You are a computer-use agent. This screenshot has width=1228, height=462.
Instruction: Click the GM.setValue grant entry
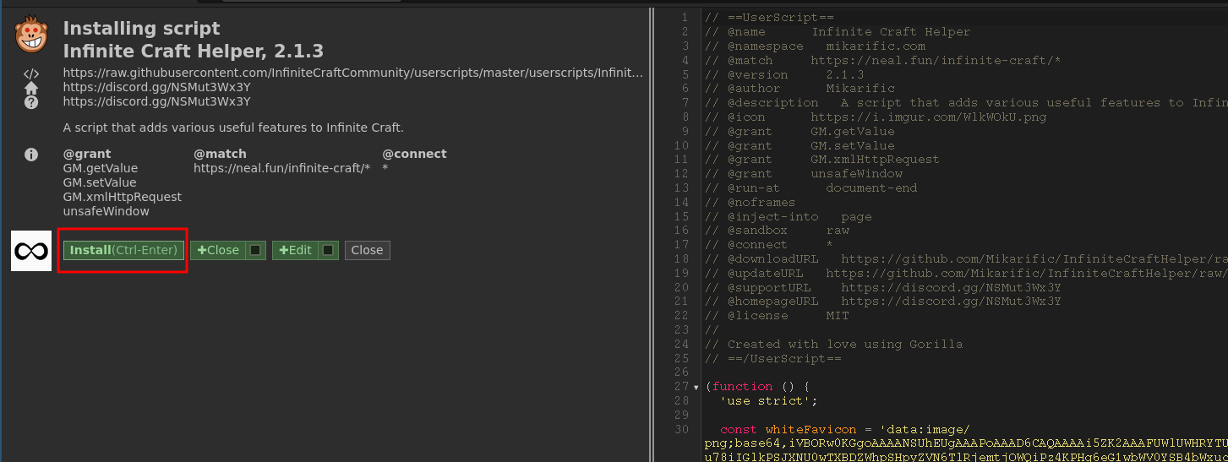pyautogui.click(x=100, y=182)
